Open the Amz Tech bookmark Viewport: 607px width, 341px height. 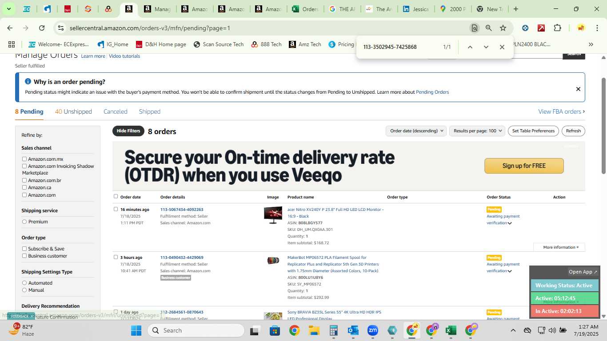click(x=305, y=44)
